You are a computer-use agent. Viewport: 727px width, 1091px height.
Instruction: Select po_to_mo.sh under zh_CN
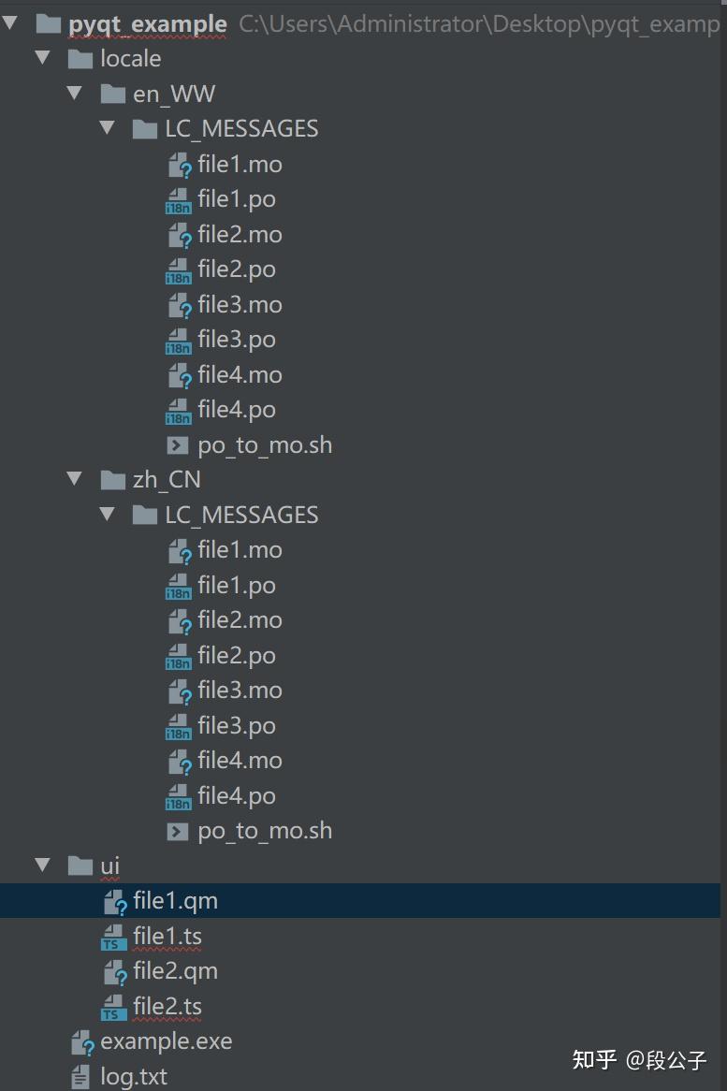265,831
